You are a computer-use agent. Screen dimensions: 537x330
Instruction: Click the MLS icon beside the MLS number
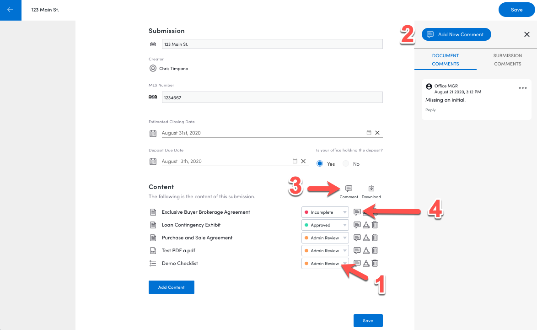(x=153, y=97)
